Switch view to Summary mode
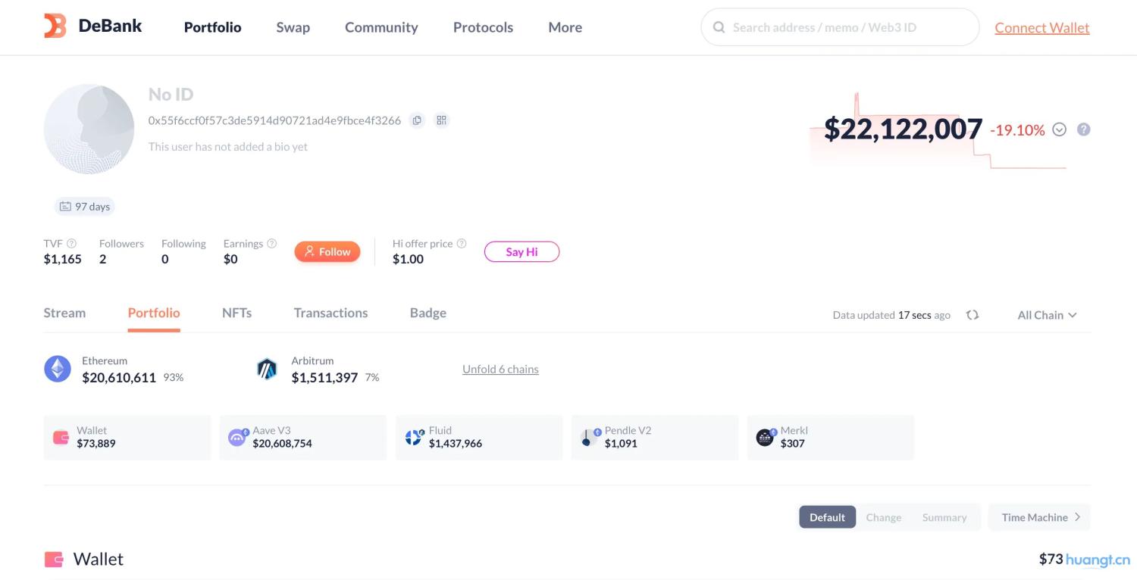The width and height of the screenshot is (1137, 580). point(944,516)
